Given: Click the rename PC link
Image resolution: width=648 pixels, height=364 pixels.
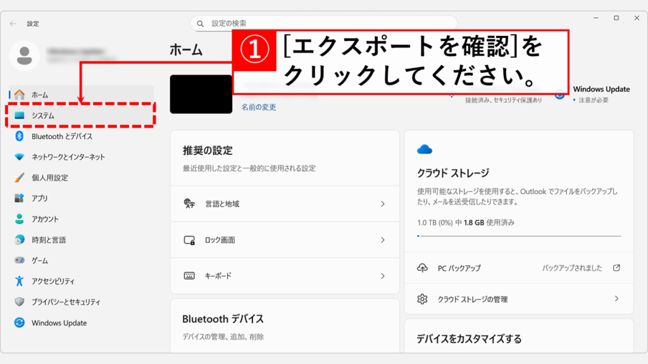Looking at the screenshot, I should pos(258,107).
